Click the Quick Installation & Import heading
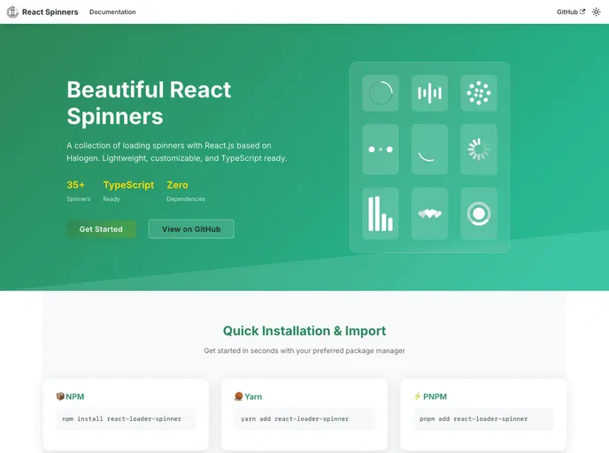This screenshot has width=609, height=453. pos(304,331)
